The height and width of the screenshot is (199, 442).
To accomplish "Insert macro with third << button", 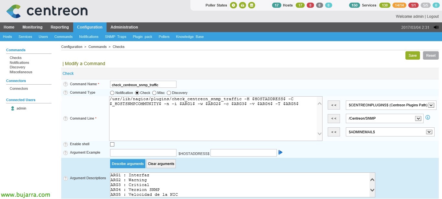I will [334, 132].
